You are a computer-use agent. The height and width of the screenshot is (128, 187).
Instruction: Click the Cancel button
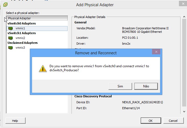(171, 121)
